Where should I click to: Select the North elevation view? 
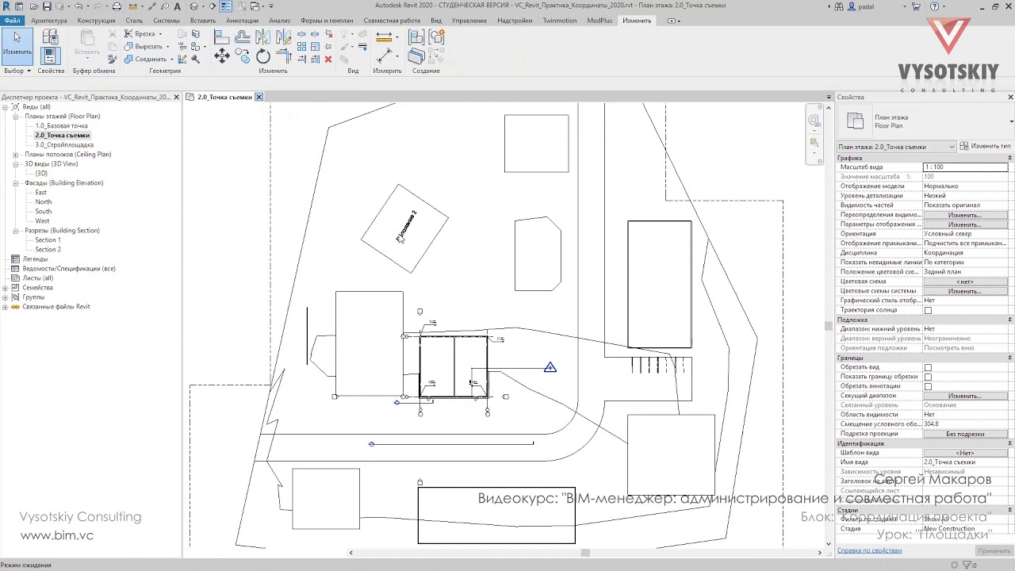coord(44,202)
